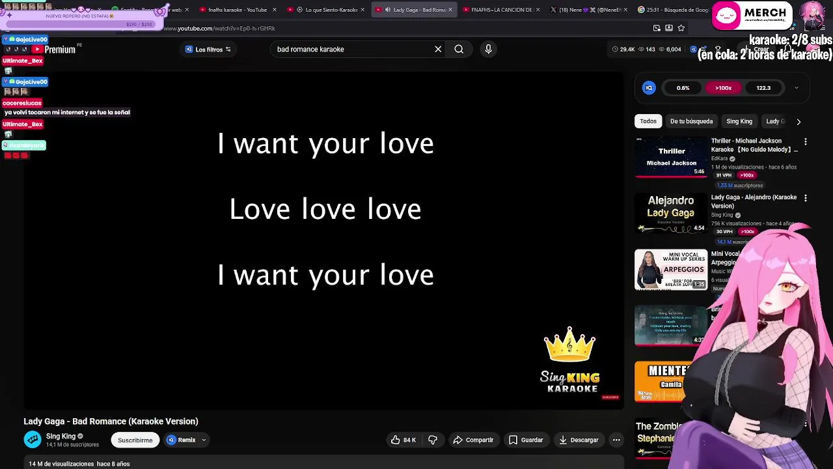Close the Lo que Siento Karaoke tab
This screenshot has width=833, height=469.
coord(362,10)
